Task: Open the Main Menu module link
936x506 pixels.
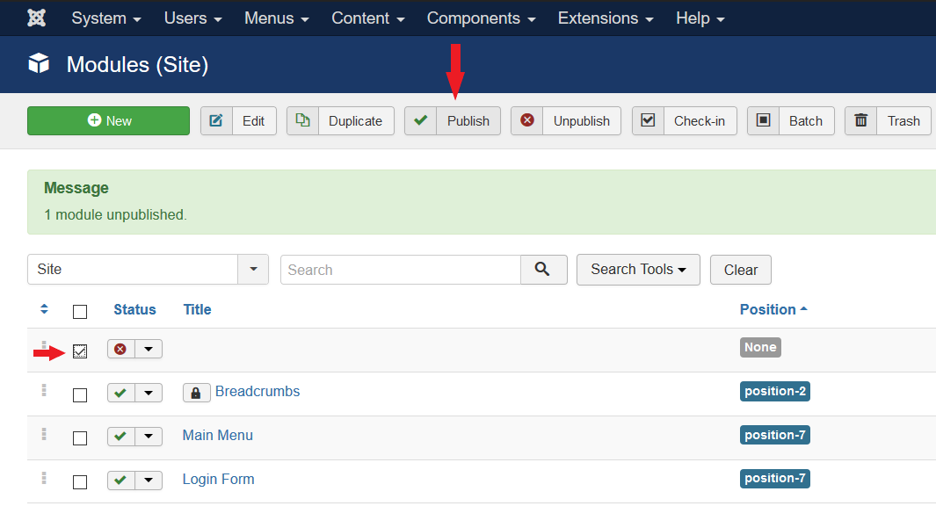Action: 217,436
